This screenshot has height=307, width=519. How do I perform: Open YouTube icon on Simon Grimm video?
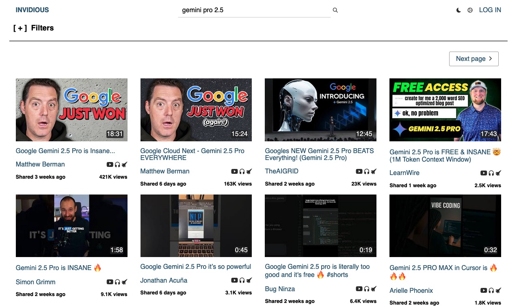click(x=110, y=282)
